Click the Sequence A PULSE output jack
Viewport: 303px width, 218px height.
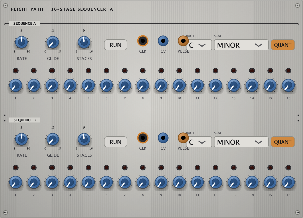[183, 41]
